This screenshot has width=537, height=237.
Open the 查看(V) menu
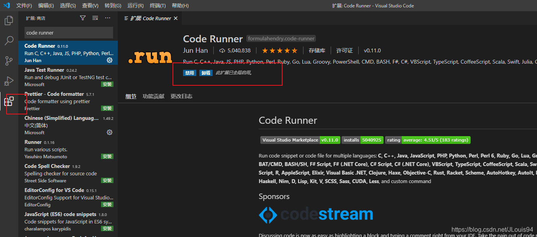point(90,5)
